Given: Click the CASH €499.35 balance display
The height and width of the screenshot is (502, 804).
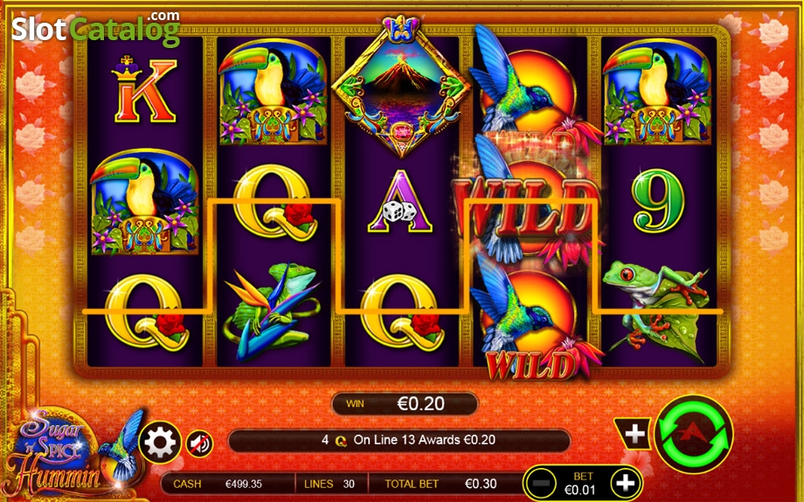Looking at the screenshot, I should [x=228, y=484].
